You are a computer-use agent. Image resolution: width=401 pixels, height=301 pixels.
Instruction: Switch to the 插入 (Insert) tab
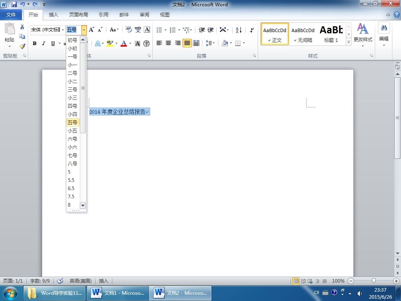53,15
